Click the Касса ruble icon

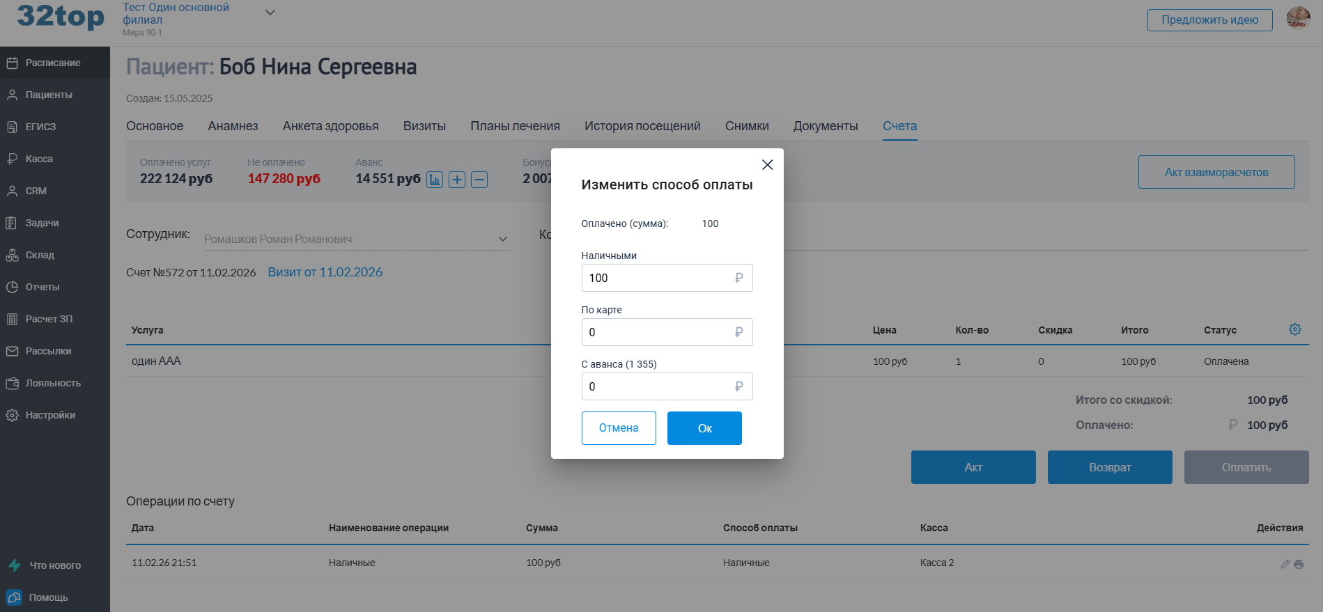12,159
